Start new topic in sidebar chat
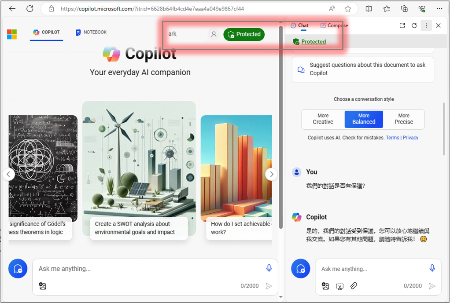Screen dimensions: 450x303 point(300,269)
